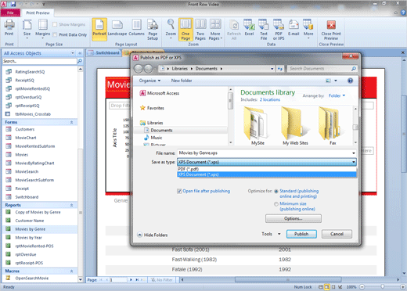Click the navigation pane Search box
This screenshot has height=291, width=407.
pyautogui.click(x=40, y=61)
